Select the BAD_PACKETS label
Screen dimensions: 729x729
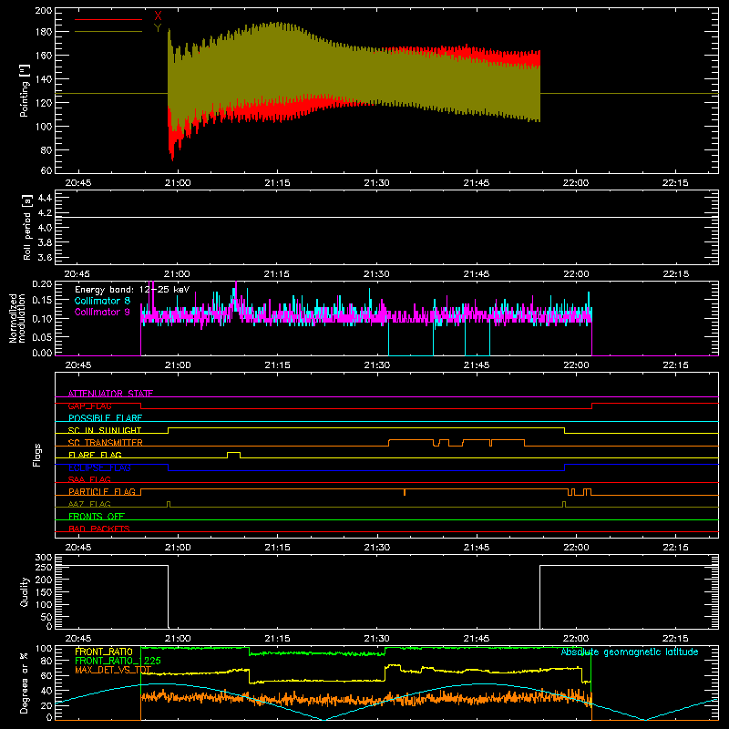99,529
